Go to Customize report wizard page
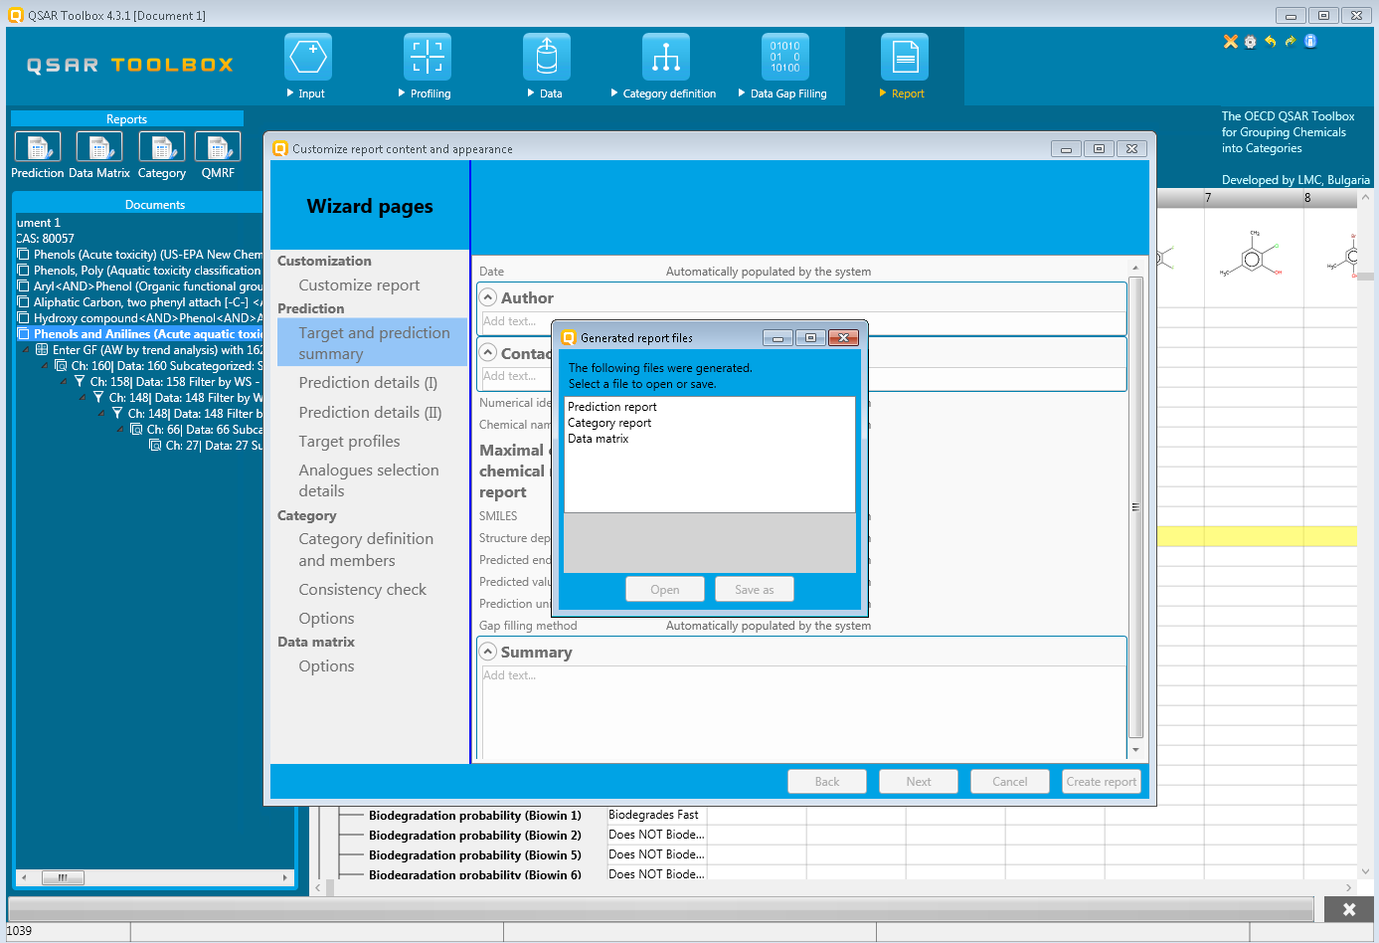This screenshot has height=943, width=1379. [359, 285]
